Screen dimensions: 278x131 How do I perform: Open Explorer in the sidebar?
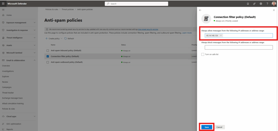click(5, 76)
